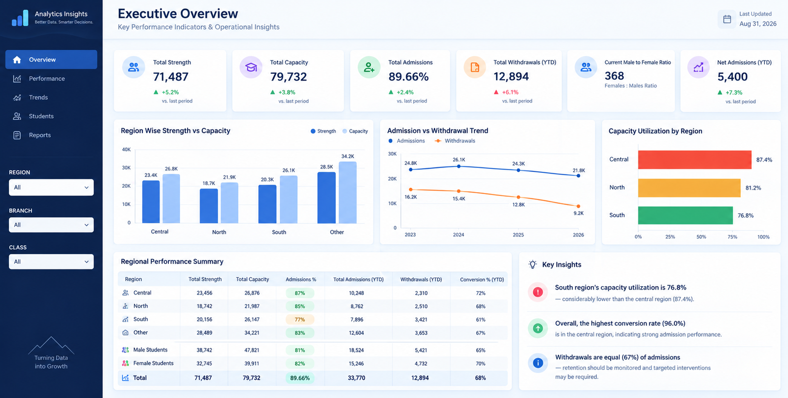Click the Total row chart icon
The image size is (788, 398).
(x=125, y=378)
